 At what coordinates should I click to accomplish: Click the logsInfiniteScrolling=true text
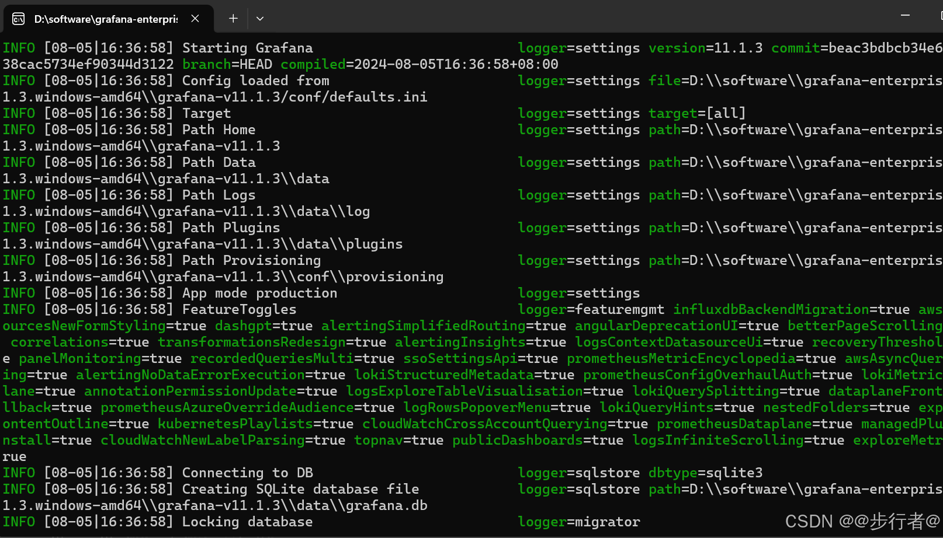[x=738, y=440]
